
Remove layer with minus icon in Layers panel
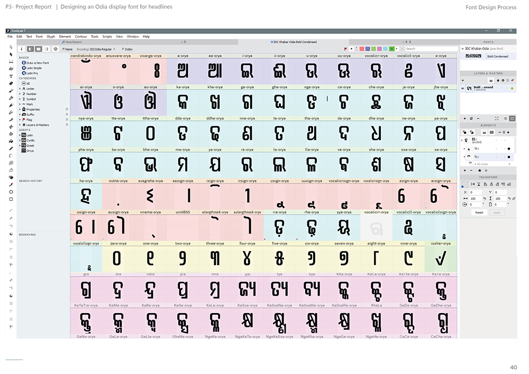coord(478,118)
